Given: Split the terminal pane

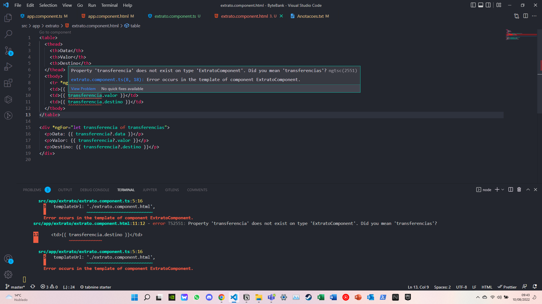Looking at the screenshot, I should click(511, 190).
